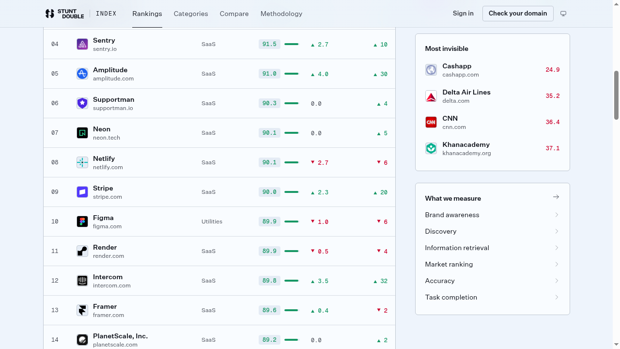Open the Sentry row name
Image resolution: width=620 pixels, height=349 pixels.
[104, 40]
